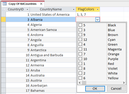Collapse the Albania FlagColors combo box arrow
Screen dimensions: 129x94
(97, 20)
